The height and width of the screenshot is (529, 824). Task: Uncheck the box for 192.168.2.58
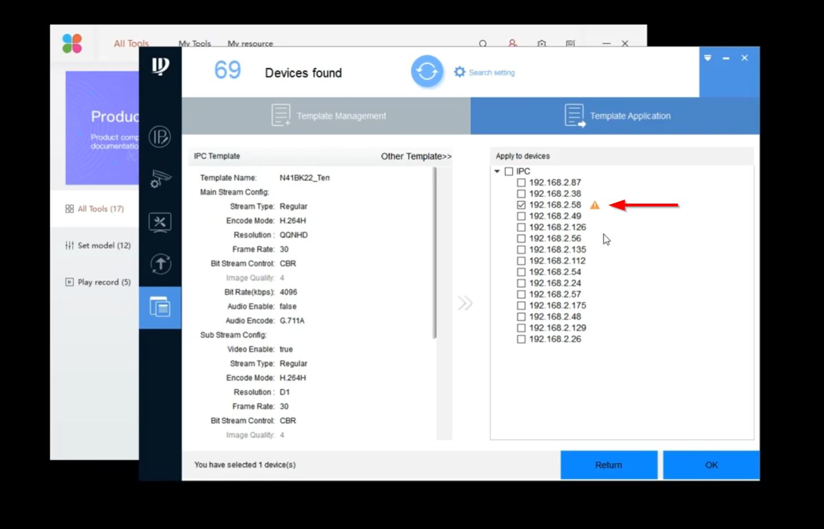click(x=521, y=205)
